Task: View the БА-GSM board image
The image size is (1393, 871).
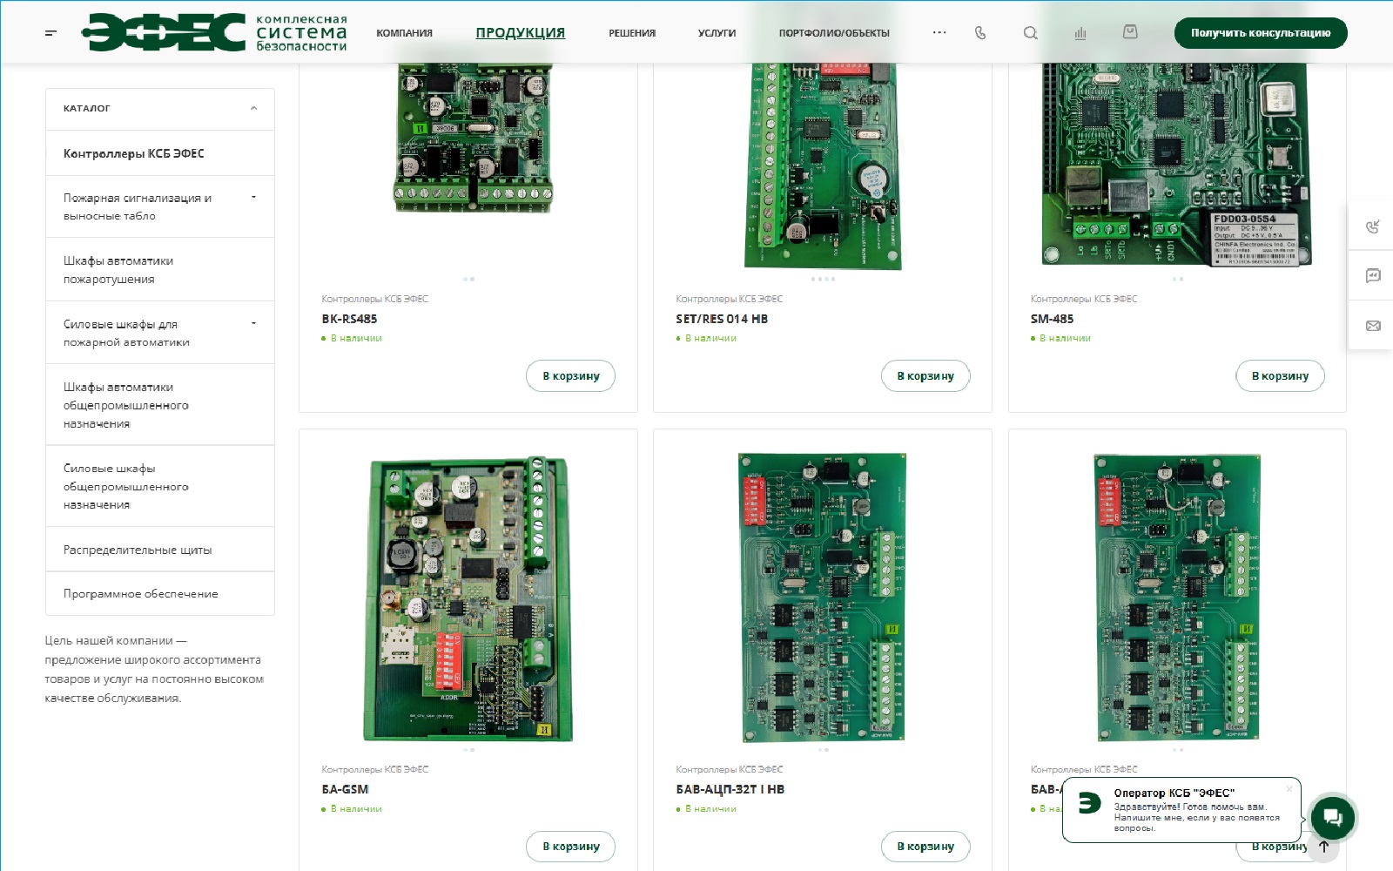Action: click(468, 599)
